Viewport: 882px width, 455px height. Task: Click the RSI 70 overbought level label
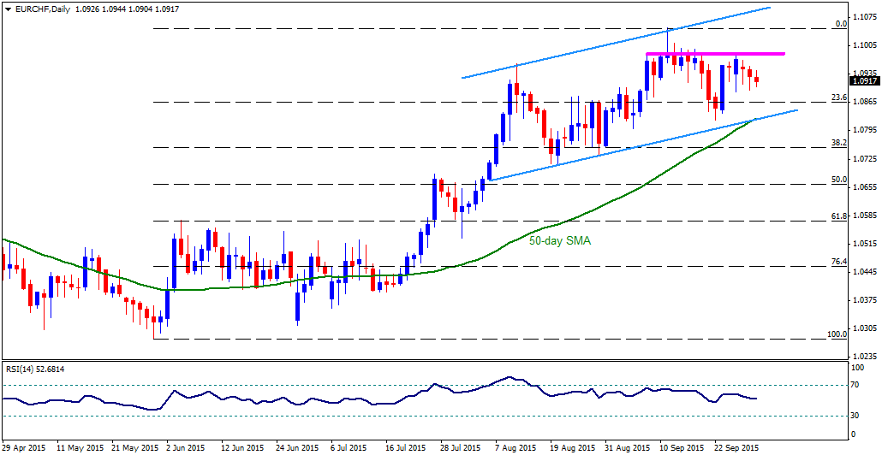click(x=858, y=385)
